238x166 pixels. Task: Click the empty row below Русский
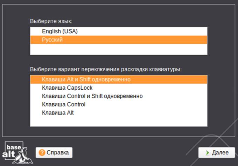point(119,49)
